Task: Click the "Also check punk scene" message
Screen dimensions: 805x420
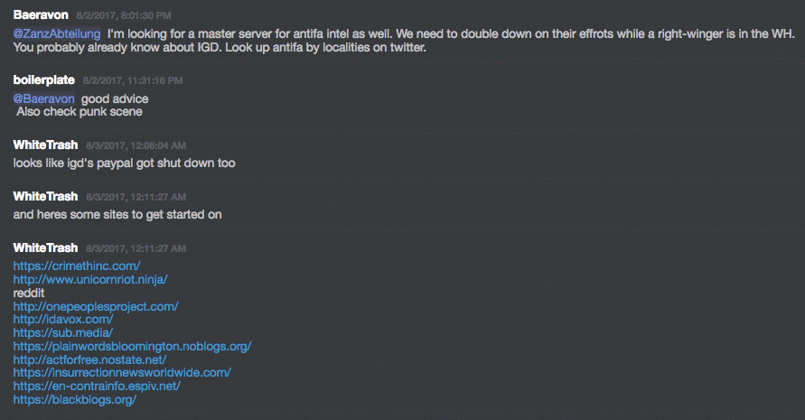Action: [x=80, y=112]
